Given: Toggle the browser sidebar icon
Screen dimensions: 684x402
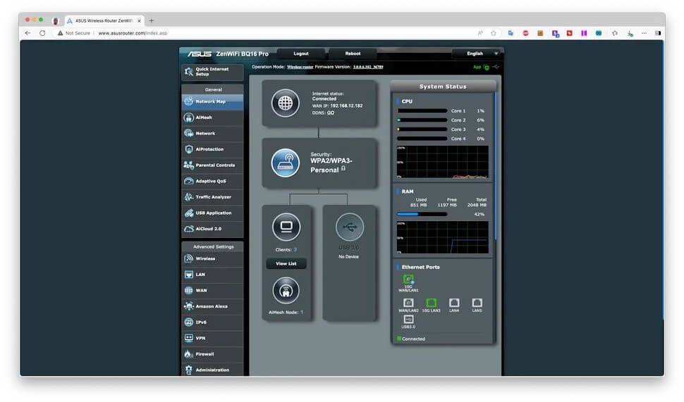Looking at the screenshot, I should pyautogui.click(x=658, y=33).
